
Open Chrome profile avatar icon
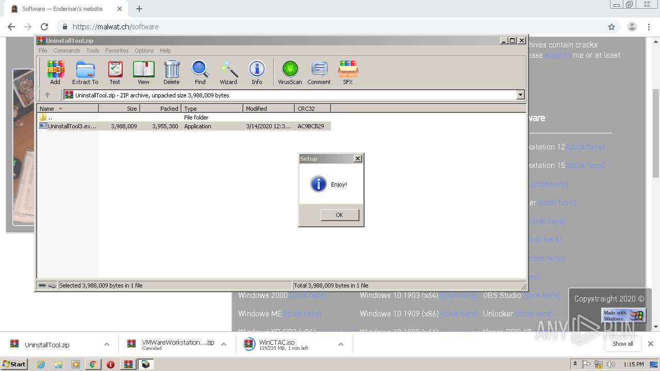tap(632, 27)
